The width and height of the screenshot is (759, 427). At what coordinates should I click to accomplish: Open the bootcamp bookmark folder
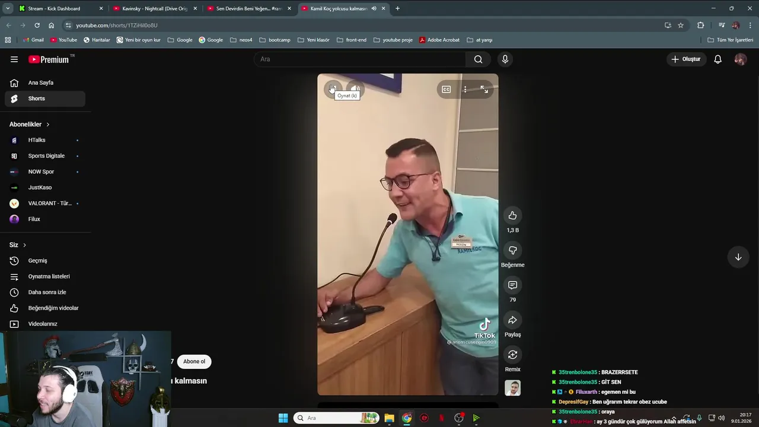click(275, 40)
